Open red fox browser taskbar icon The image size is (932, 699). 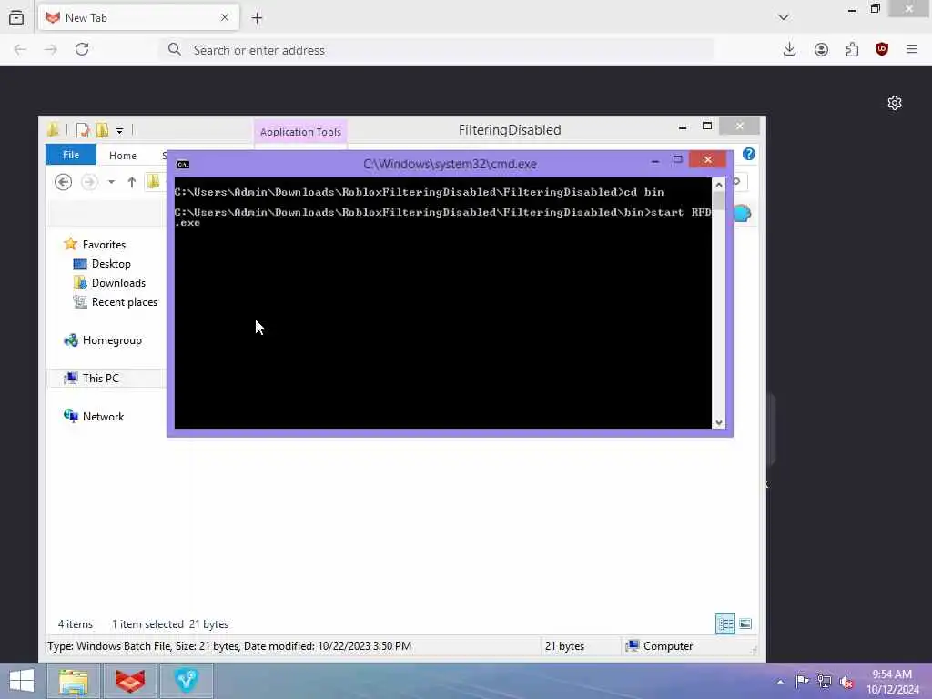click(x=130, y=681)
